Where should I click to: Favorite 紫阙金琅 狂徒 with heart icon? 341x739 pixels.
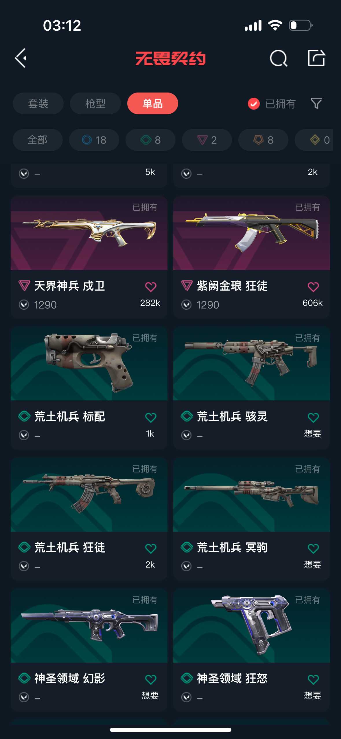tap(313, 287)
